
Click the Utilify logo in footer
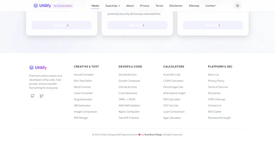tap(38, 68)
